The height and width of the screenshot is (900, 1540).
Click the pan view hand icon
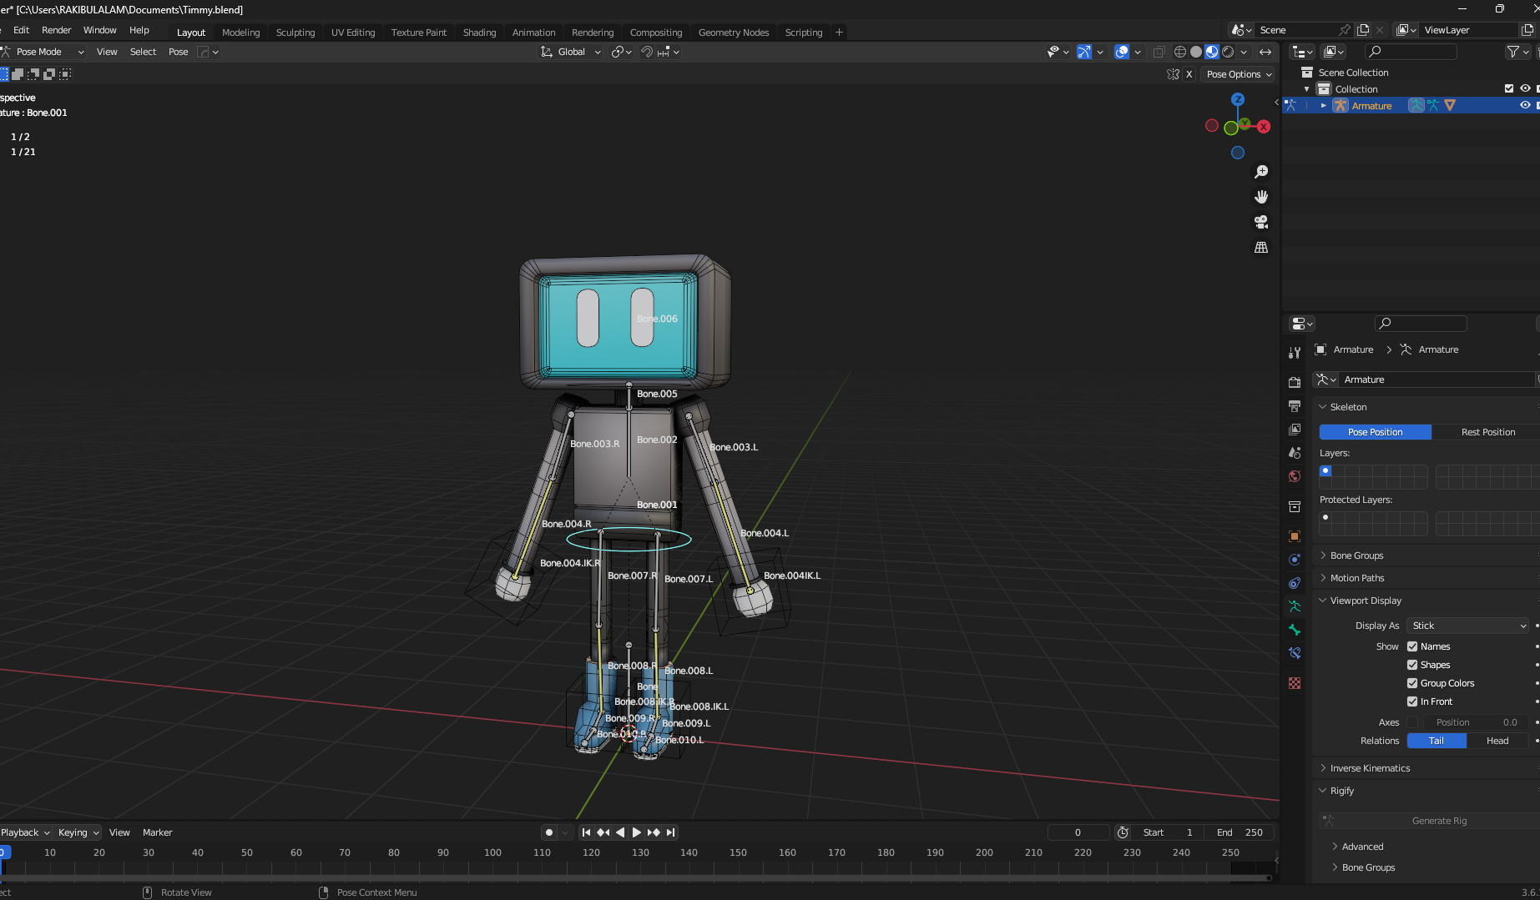tap(1261, 197)
